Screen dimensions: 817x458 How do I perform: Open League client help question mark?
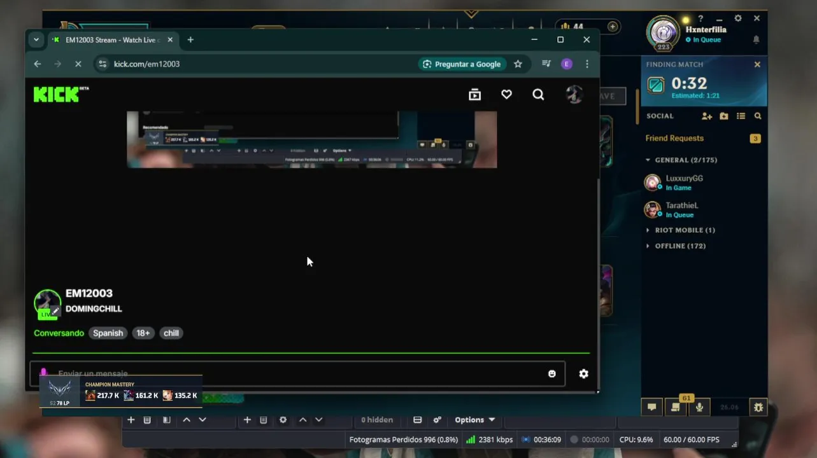tap(700, 18)
